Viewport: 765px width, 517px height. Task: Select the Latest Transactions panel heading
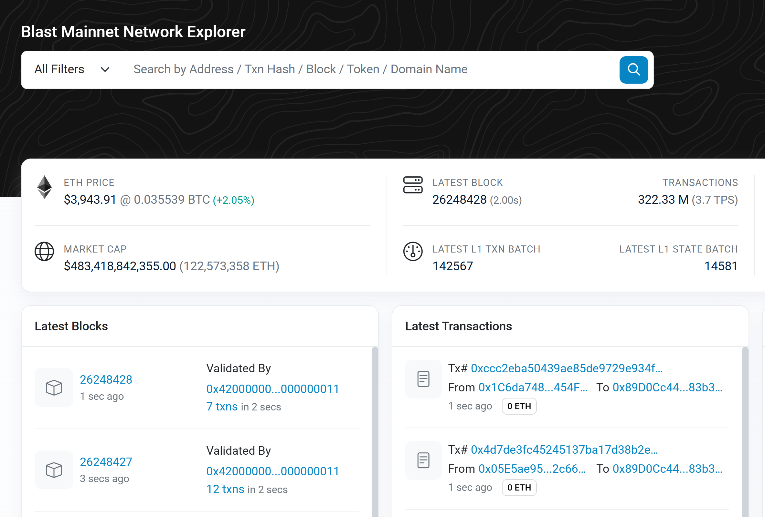click(459, 326)
